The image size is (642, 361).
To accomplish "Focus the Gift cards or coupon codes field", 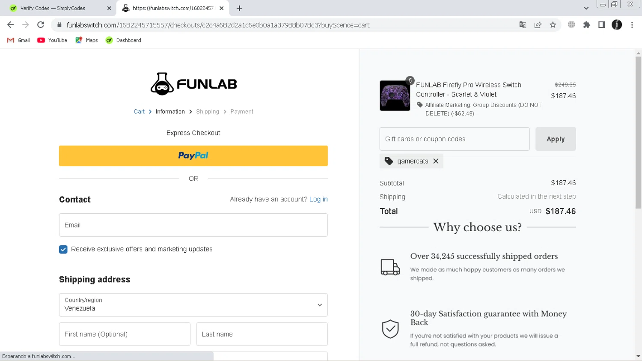I will [x=455, y=139].
